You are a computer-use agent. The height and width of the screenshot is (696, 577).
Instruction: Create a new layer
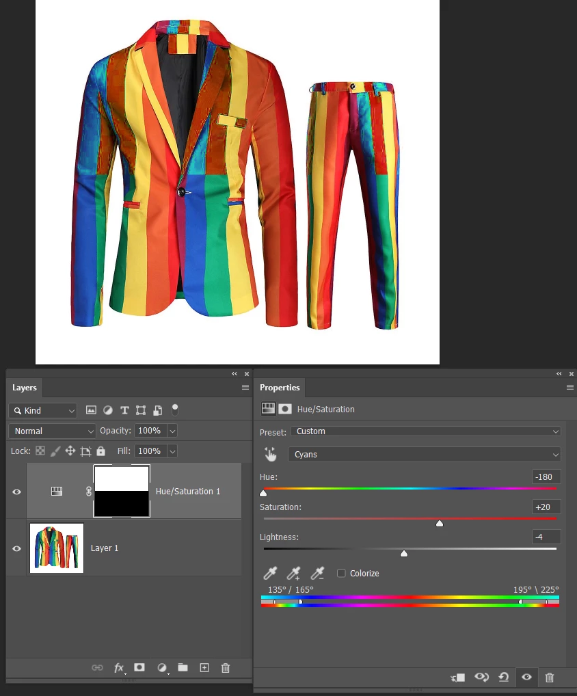(x=204, y=667)
